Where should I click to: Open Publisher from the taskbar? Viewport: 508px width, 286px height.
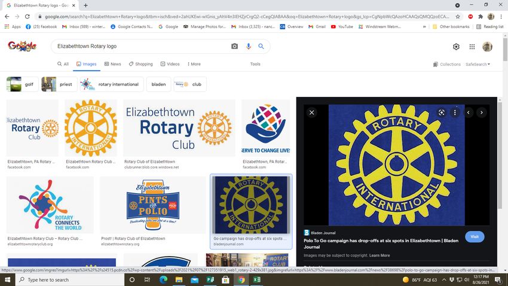210,279
